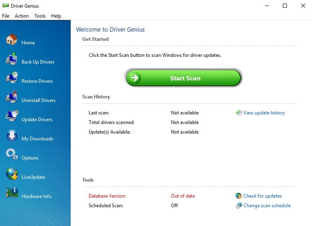Maximize the Driver Genius window

pos(285,6)
